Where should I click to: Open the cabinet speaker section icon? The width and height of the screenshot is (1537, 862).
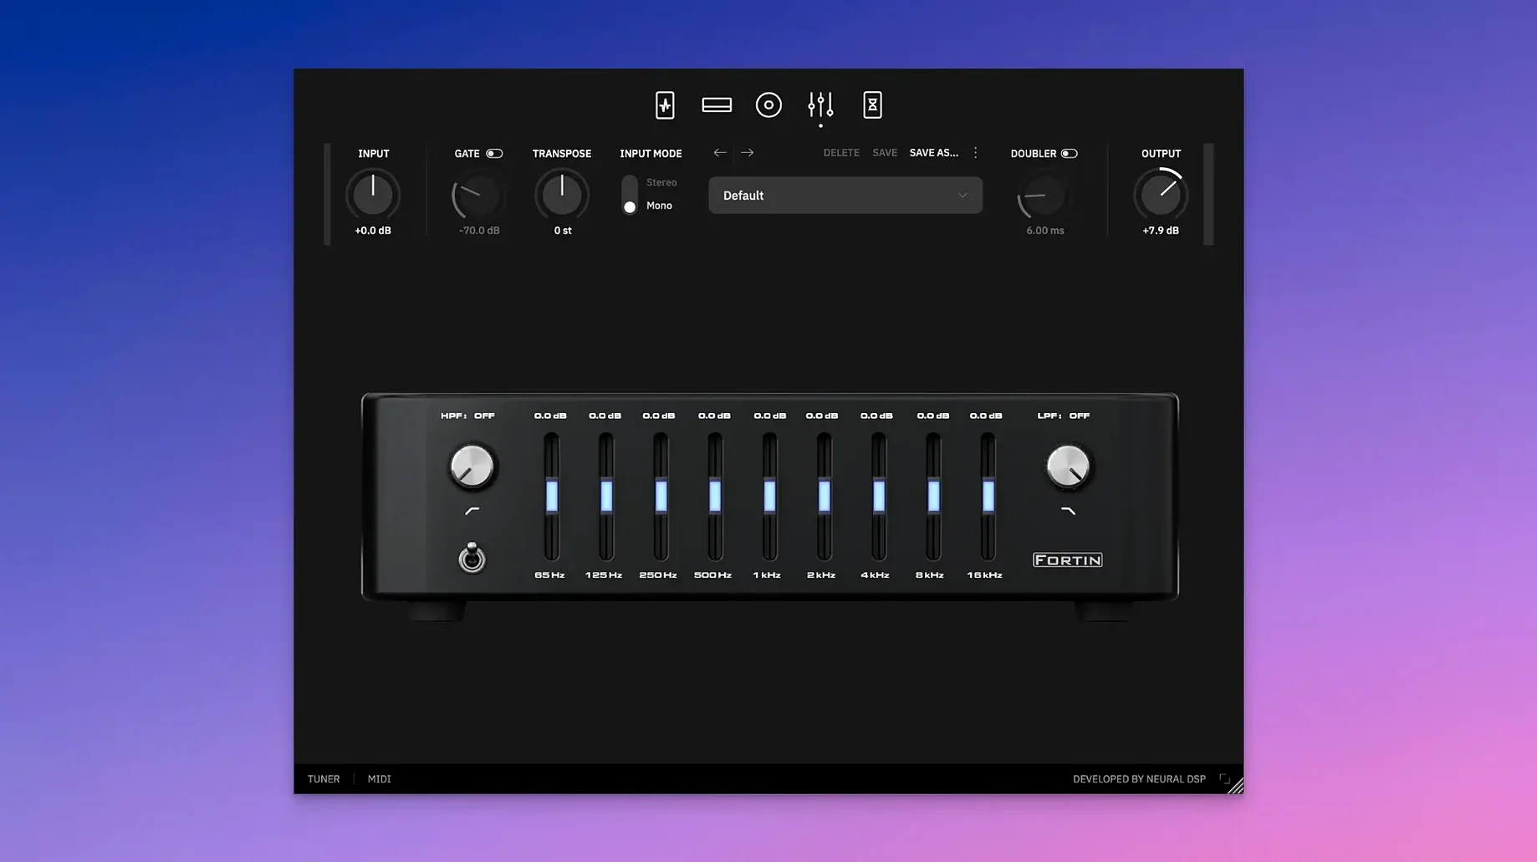768,105
